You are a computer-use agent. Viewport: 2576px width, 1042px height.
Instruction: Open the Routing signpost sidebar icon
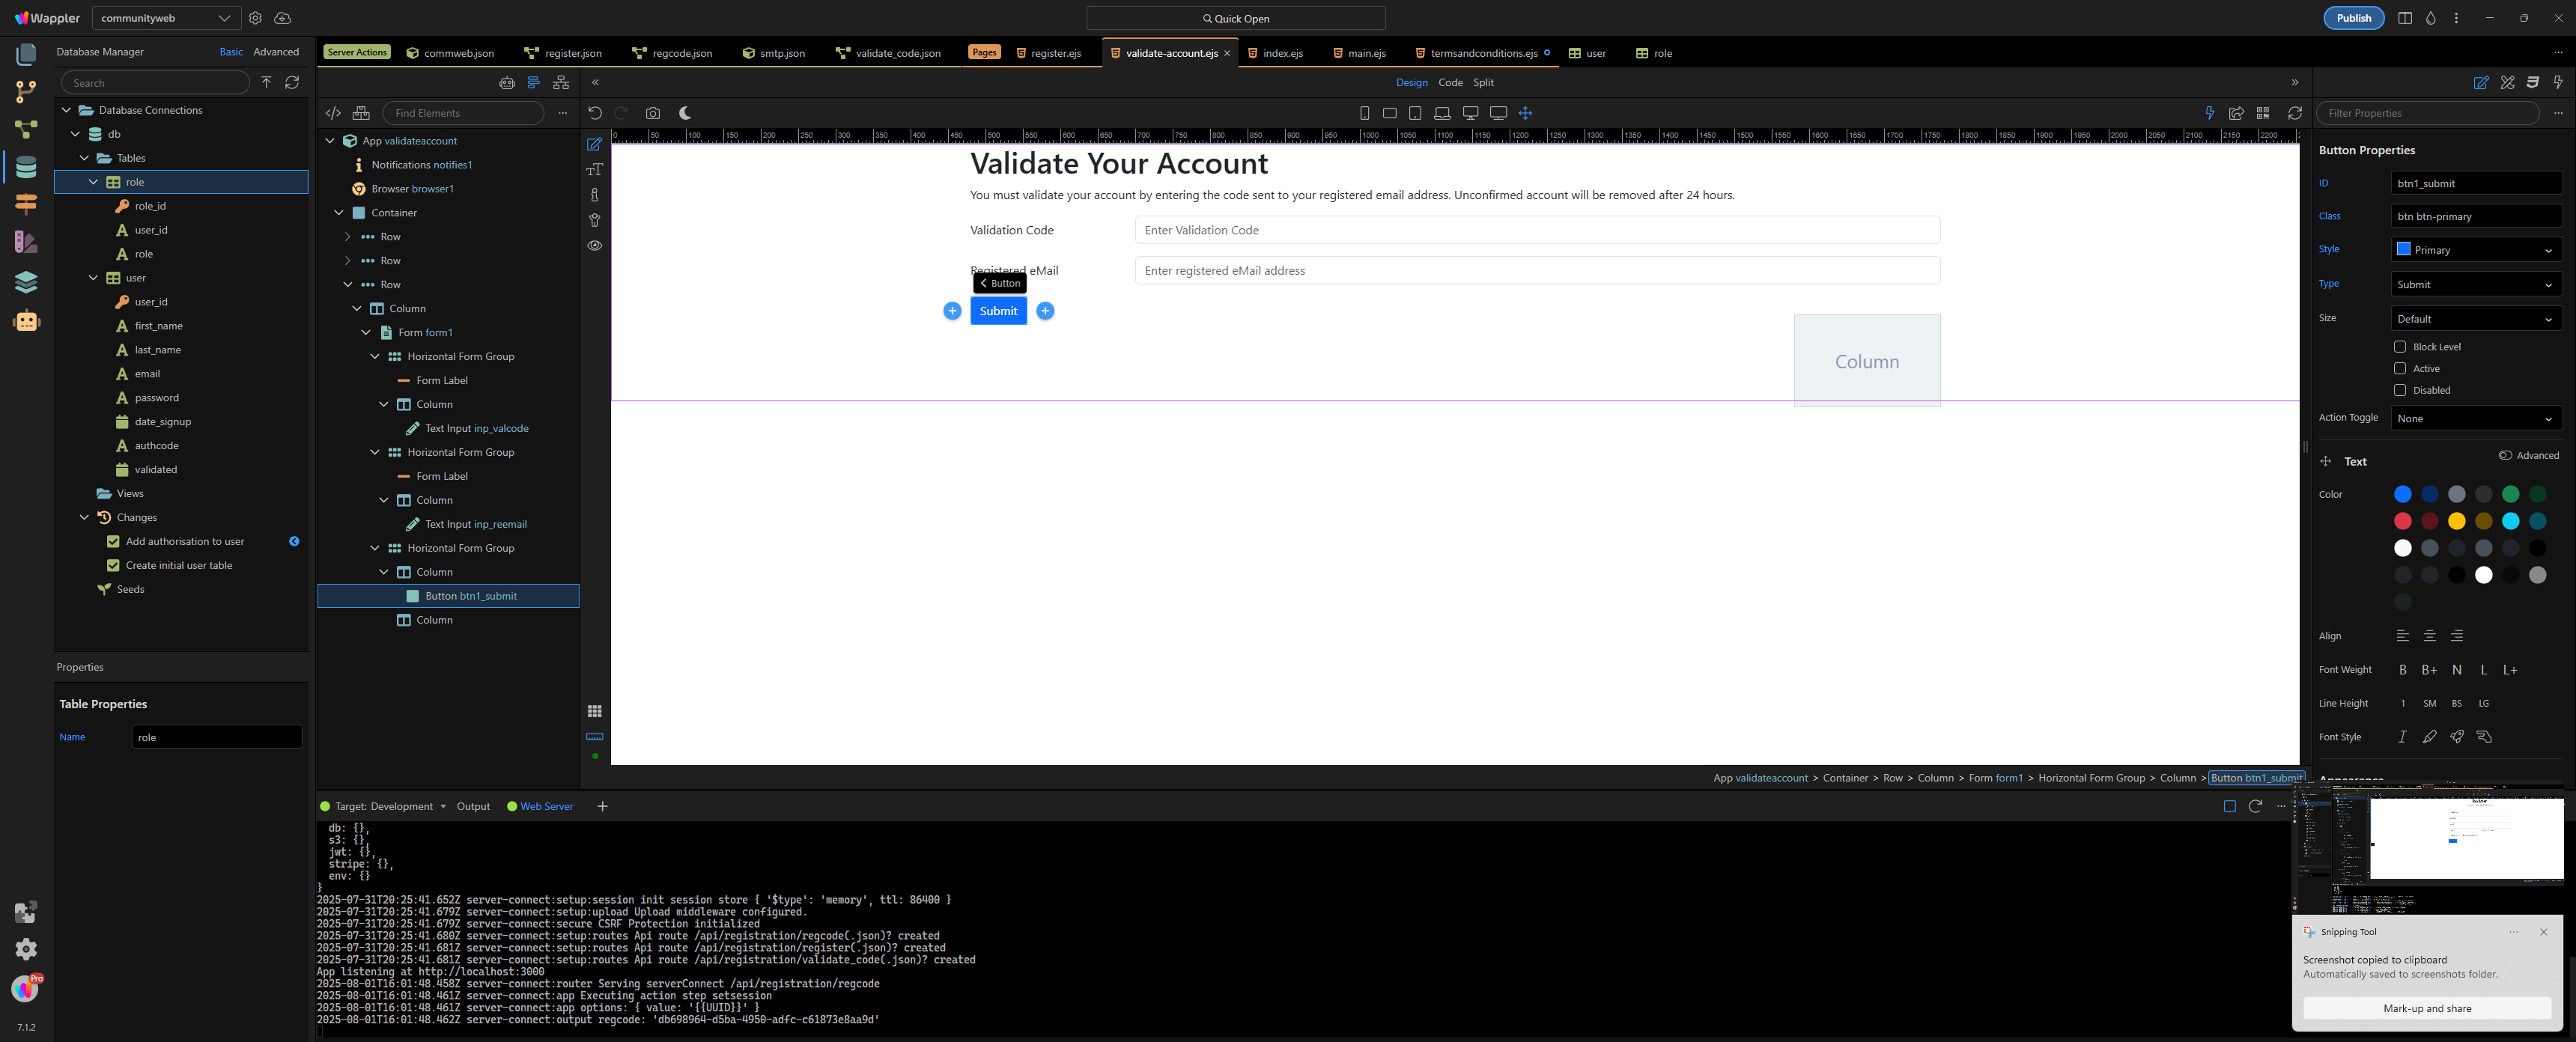(26, 204)
